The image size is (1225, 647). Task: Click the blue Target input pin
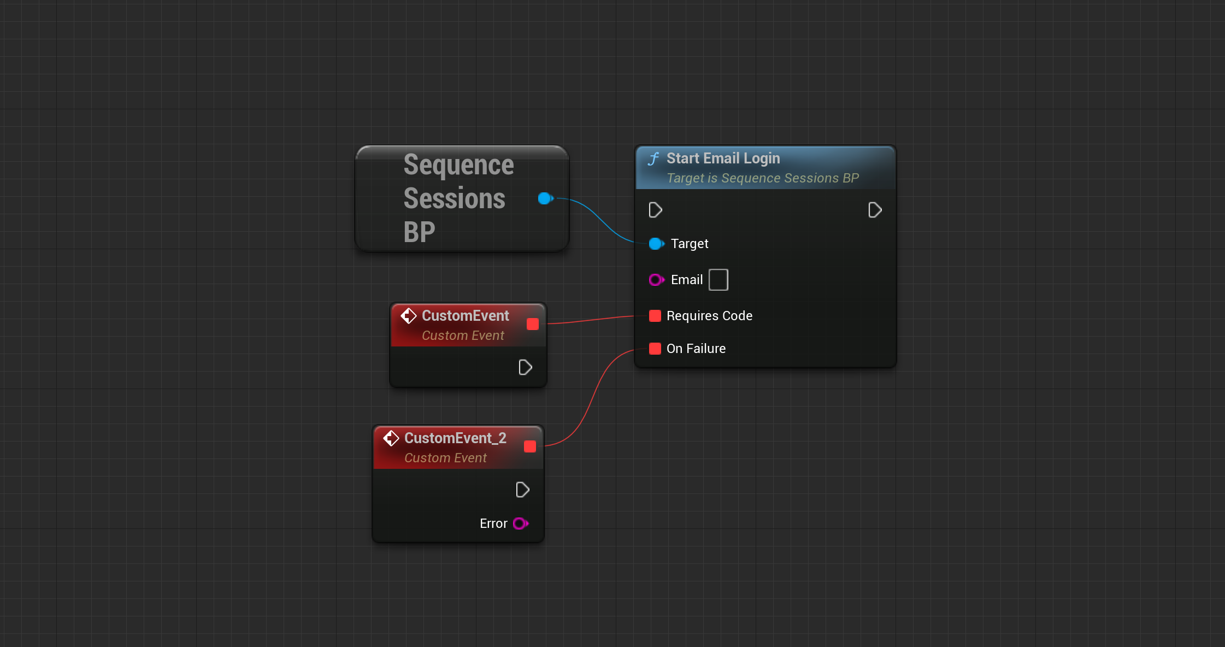click(x=656, y=244)
